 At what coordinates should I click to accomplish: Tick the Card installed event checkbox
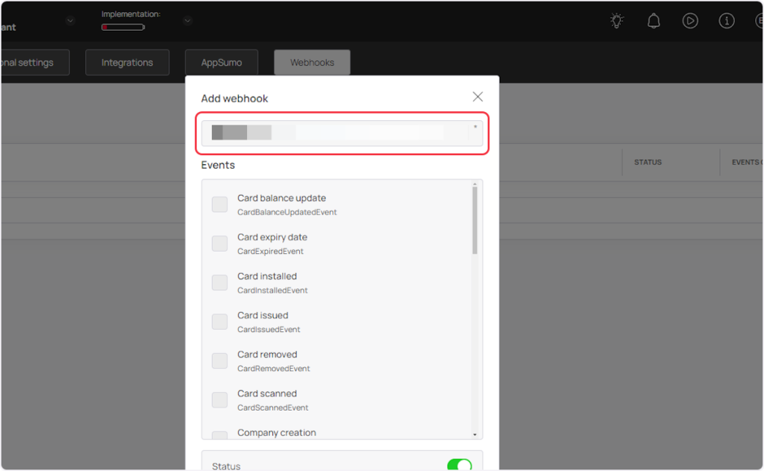[x=219, y=283]
